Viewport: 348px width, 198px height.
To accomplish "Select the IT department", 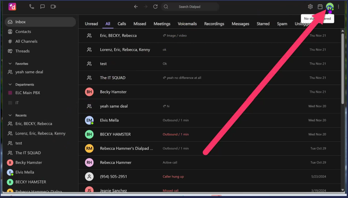I will pos(40,103).
